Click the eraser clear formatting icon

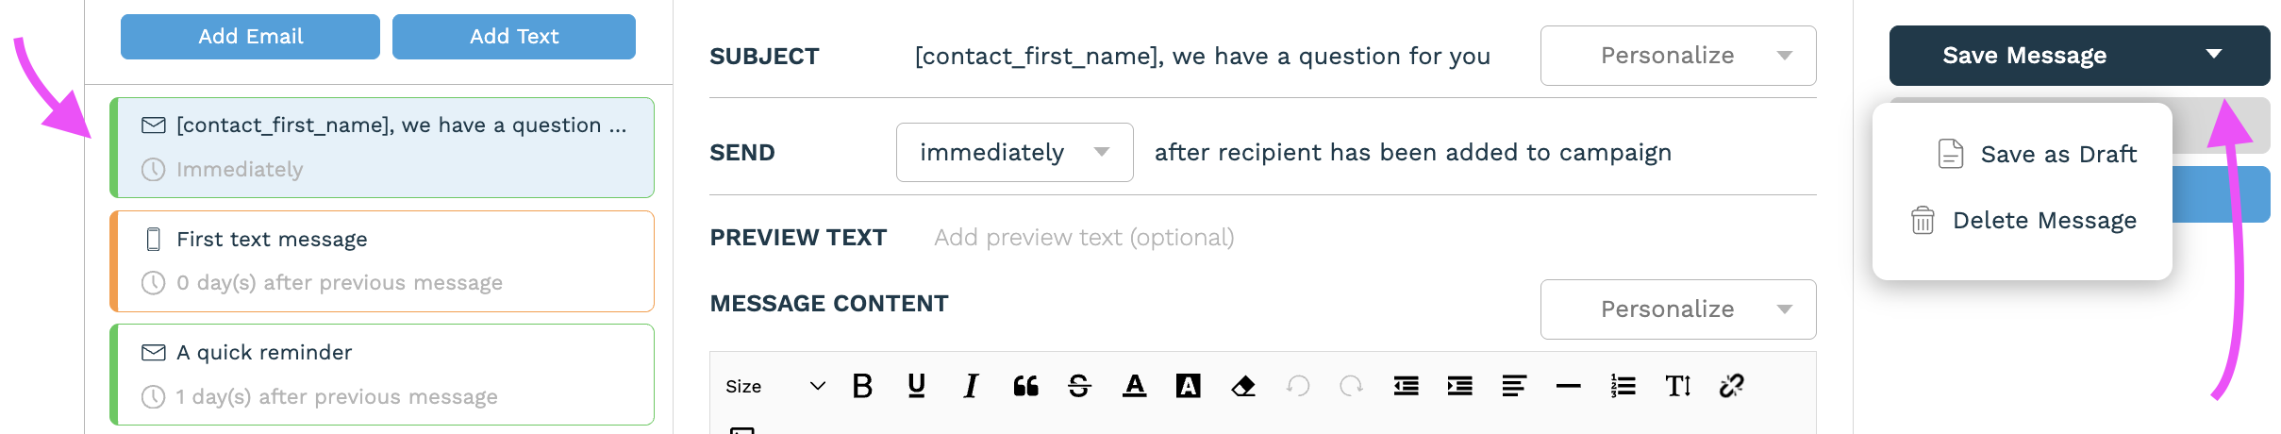tap(1243, 386)
